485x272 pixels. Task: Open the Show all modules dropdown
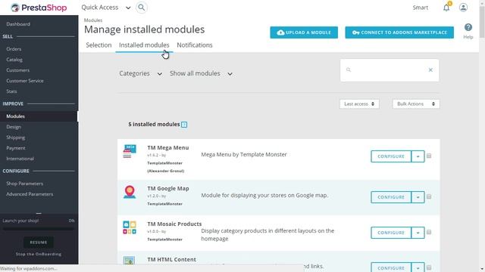[x=201, y=73]
